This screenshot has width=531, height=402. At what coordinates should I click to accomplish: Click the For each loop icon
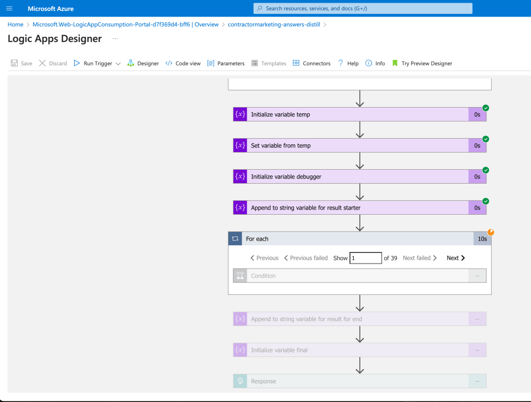tap(235, 239)
